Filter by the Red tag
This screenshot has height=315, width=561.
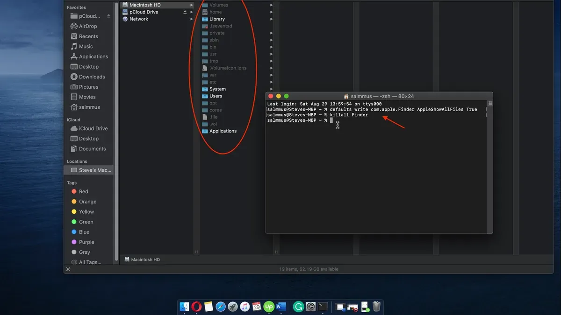(x=79, y=192)
